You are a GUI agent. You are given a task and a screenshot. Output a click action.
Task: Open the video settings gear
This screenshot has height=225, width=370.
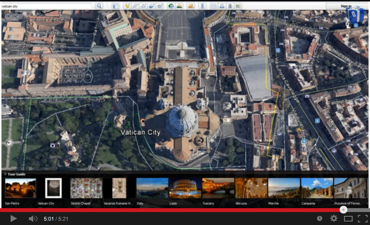334,219
